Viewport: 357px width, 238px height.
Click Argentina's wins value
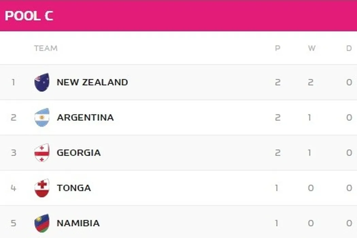(x=310, y=118)
